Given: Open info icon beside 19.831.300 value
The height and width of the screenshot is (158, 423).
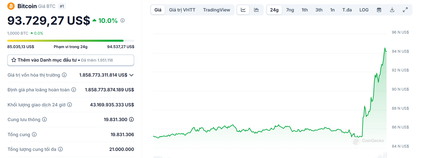Looking at the screenshot, I should pyautogui.click(x=131, y=119).
